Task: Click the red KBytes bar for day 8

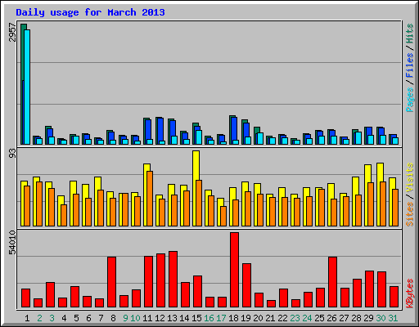Action: 111,282
